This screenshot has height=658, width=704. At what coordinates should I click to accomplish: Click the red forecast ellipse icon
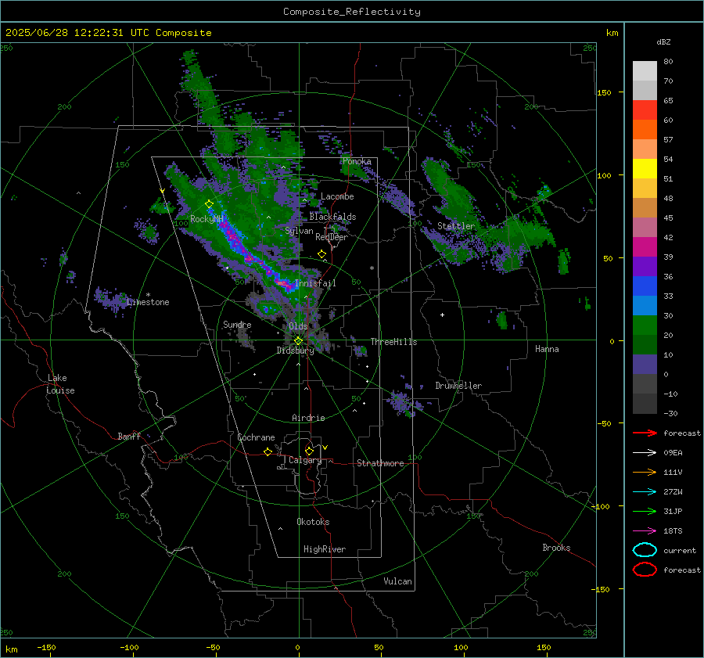click(x=645, y=570)
